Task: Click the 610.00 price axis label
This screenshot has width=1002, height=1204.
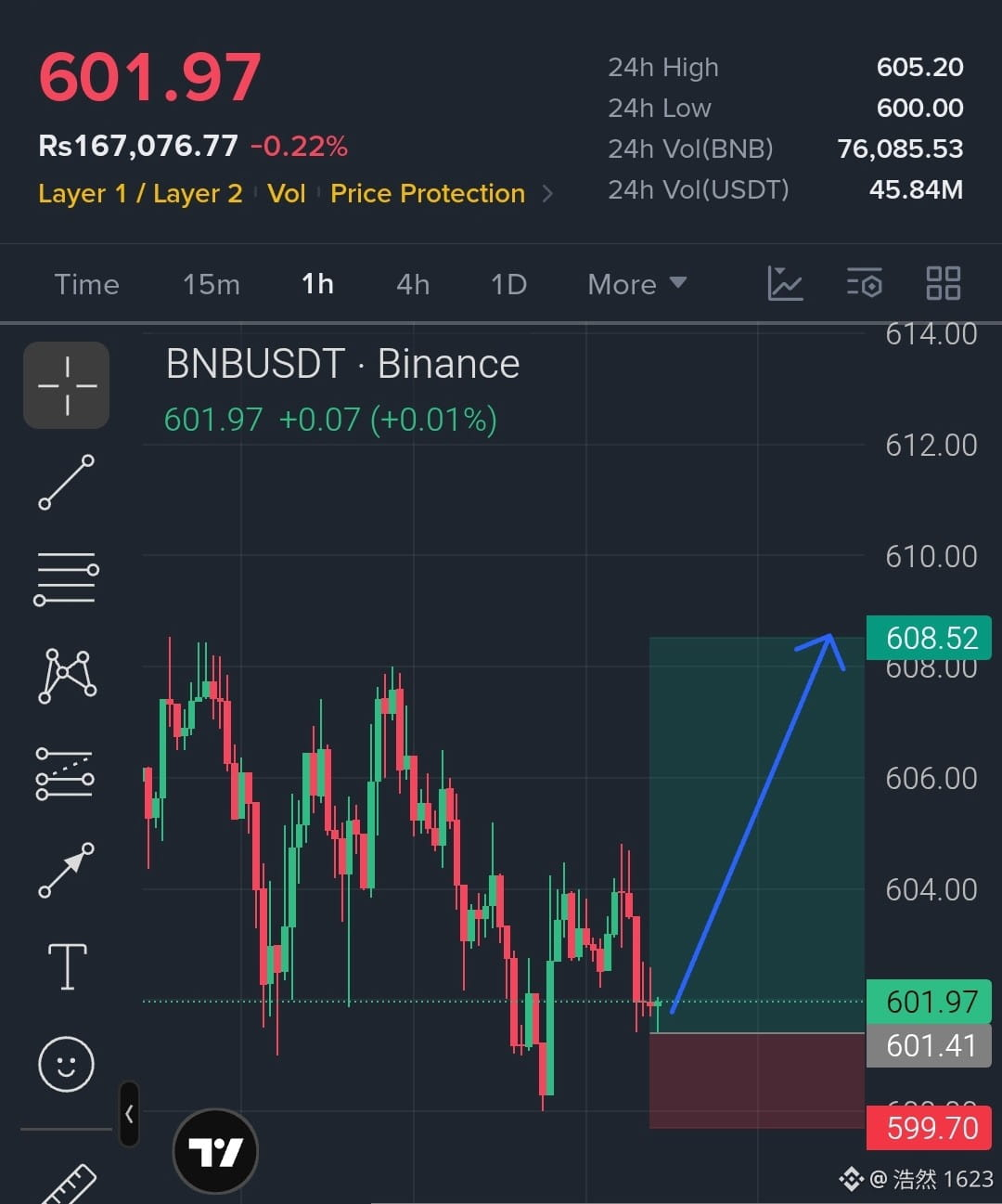Action: (x=931, y=557)
